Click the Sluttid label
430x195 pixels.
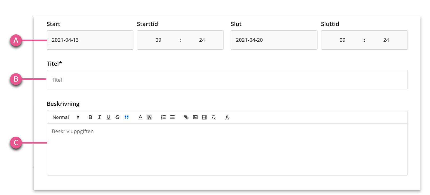[330, 24]
